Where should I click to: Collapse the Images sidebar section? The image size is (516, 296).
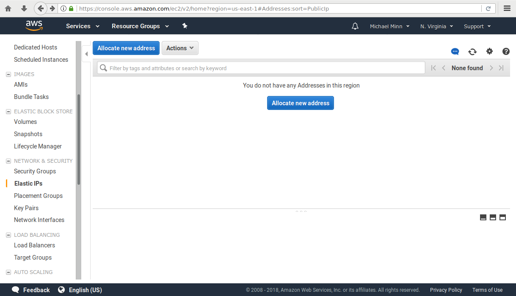click(8, 74)
